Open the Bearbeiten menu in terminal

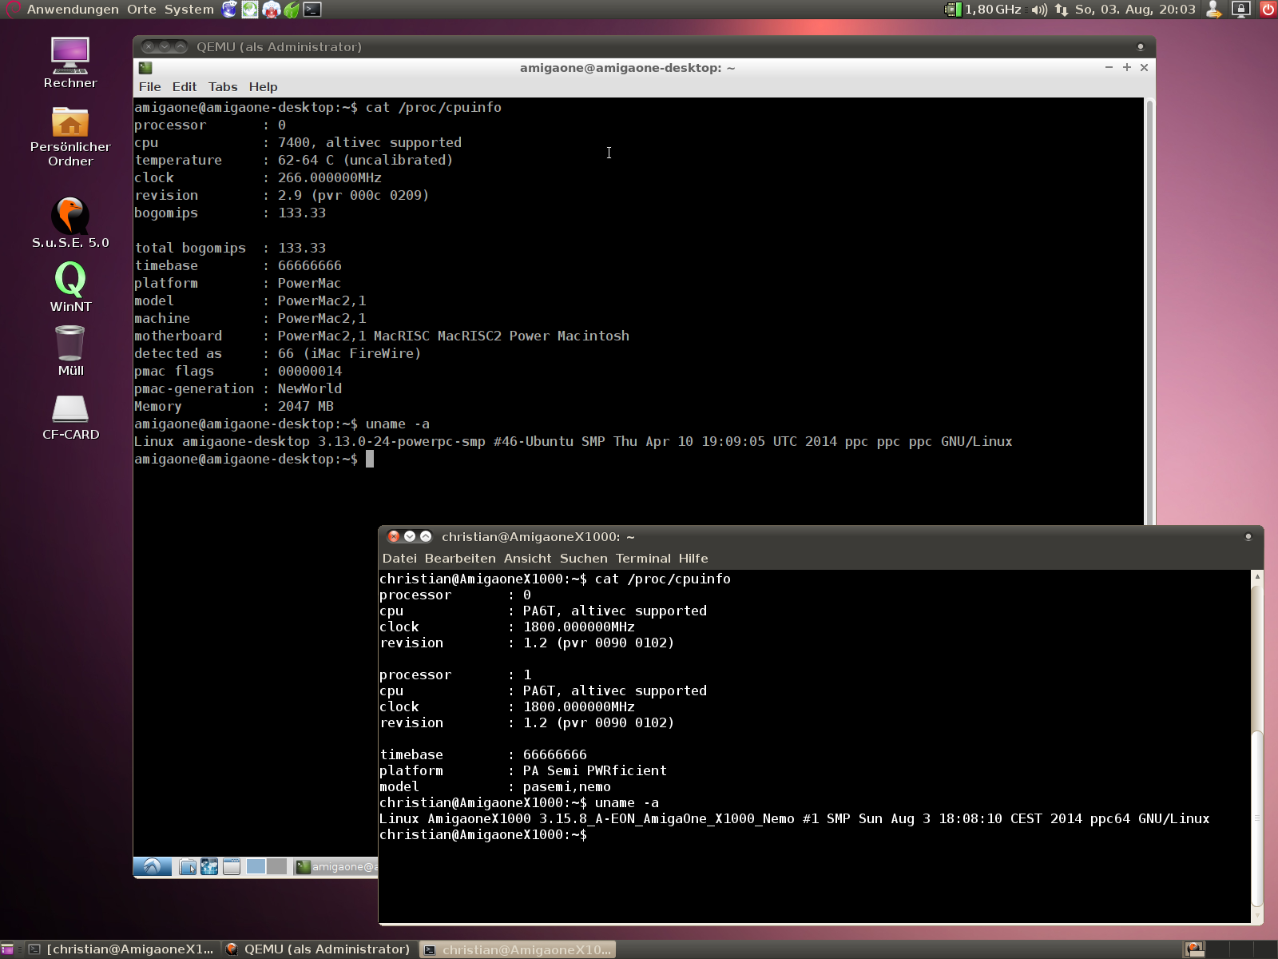point(460,559)
